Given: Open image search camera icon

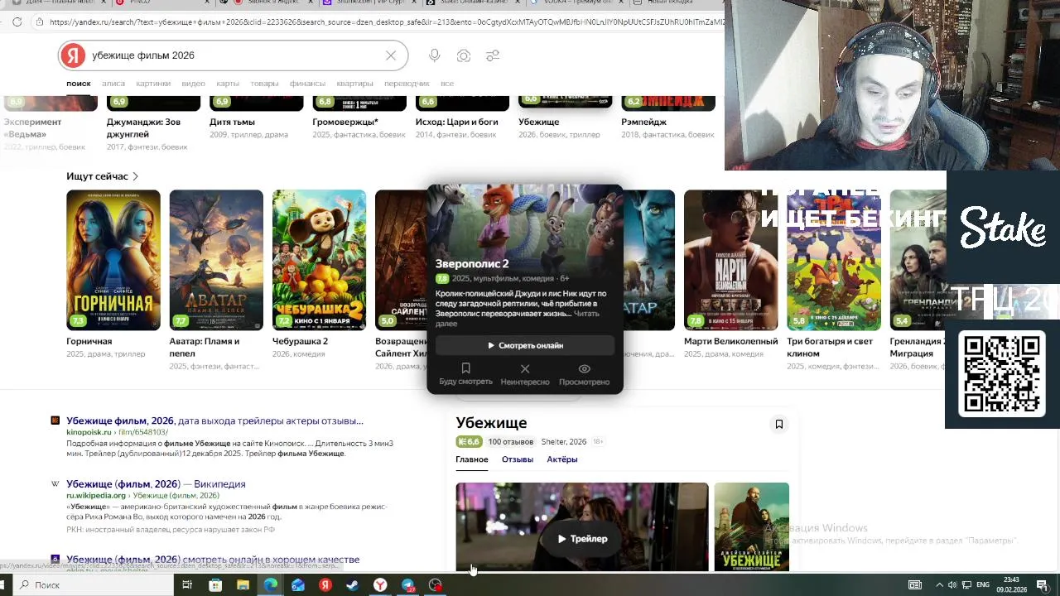Looking at the screenshot, I should (464, 55).
